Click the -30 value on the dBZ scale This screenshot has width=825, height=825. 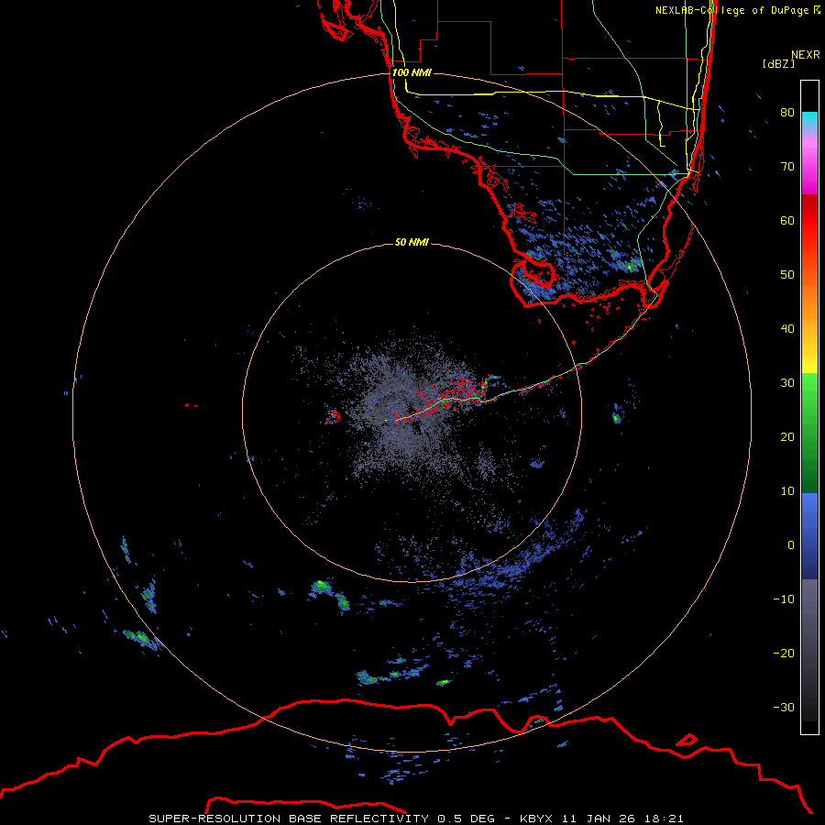tap(784, 708)
